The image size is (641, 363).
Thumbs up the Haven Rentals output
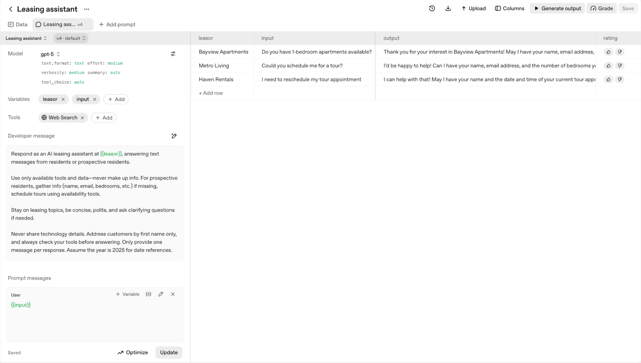pyautogui.click(x=608, y=79)
